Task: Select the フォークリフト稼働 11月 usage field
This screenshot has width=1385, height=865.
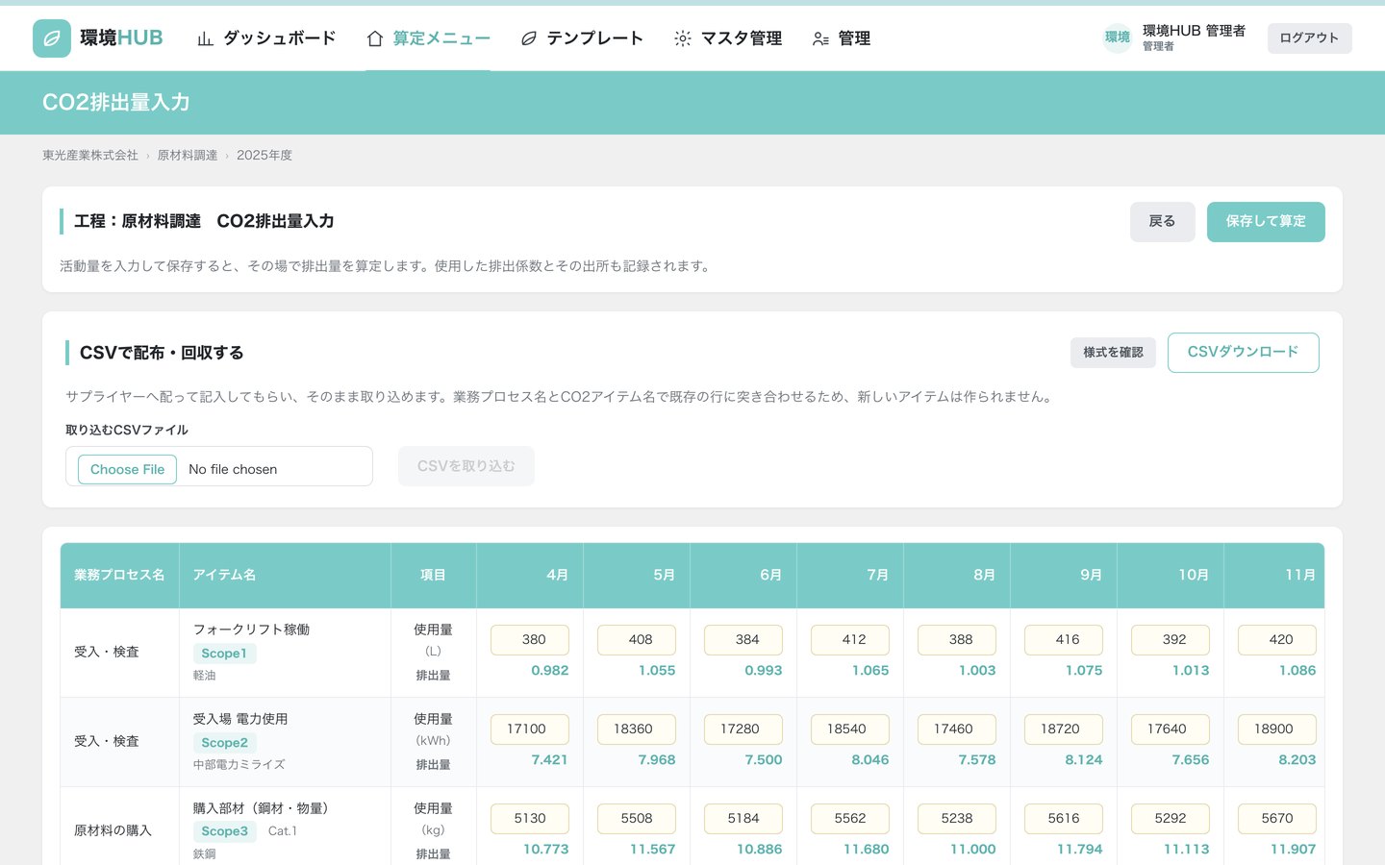Action: click(x=1277, y=640)
